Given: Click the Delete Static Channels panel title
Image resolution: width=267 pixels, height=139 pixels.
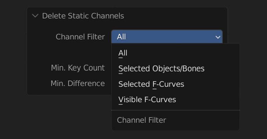Looking at the screenshot, I should (x=83, y=16).
